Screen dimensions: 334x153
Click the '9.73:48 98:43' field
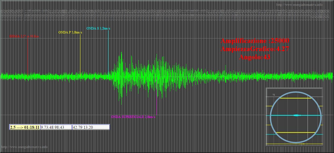point(56,127)
